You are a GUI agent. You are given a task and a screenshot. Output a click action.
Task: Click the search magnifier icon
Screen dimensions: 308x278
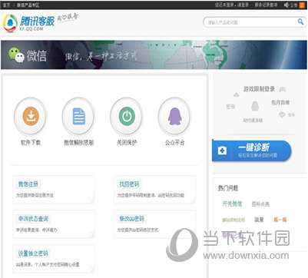[x=300, y=22]
